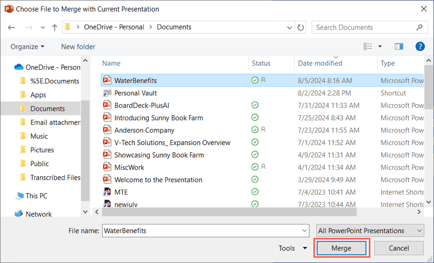The width and height of the screenshot is (434, 263).
Task: Open the Organize menu
Action: (x=27, y=47)
